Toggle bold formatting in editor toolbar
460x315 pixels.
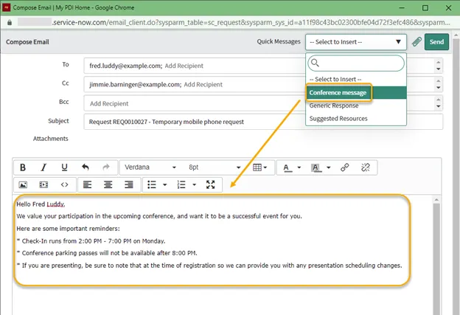pos(23,167)
